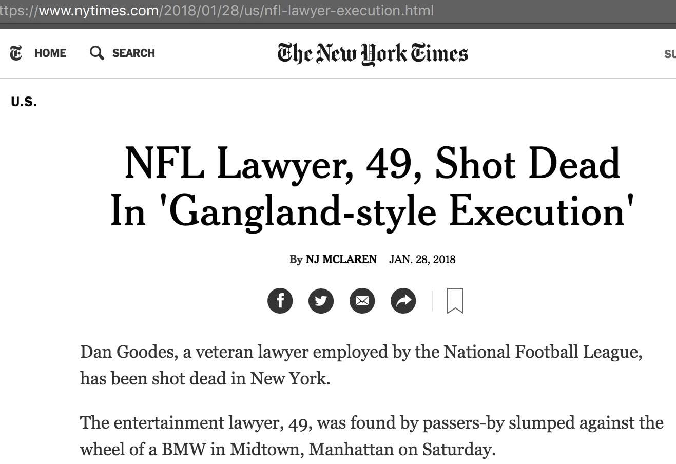Open the NJ MCLAREN author byline

point(341,259)
